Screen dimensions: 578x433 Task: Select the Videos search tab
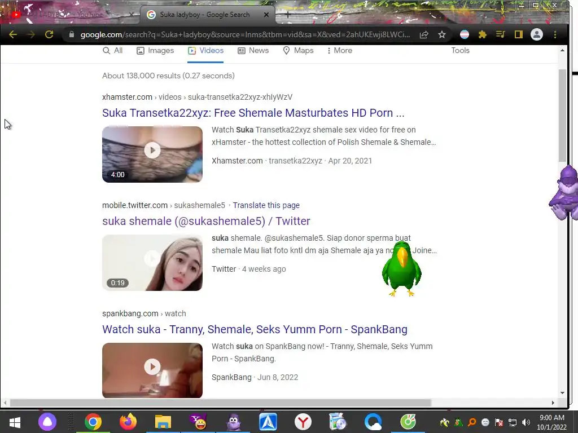pos(205,50)
